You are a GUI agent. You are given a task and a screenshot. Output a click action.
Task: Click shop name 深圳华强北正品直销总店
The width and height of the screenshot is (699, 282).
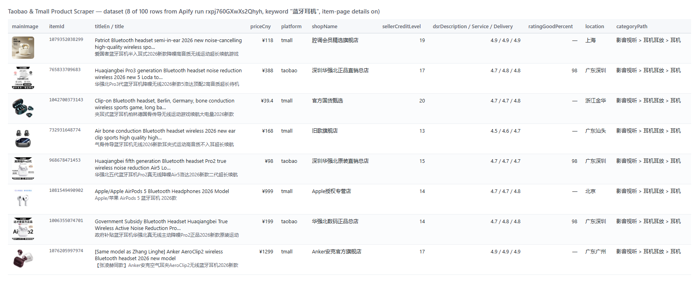click(x=340, y=71)
